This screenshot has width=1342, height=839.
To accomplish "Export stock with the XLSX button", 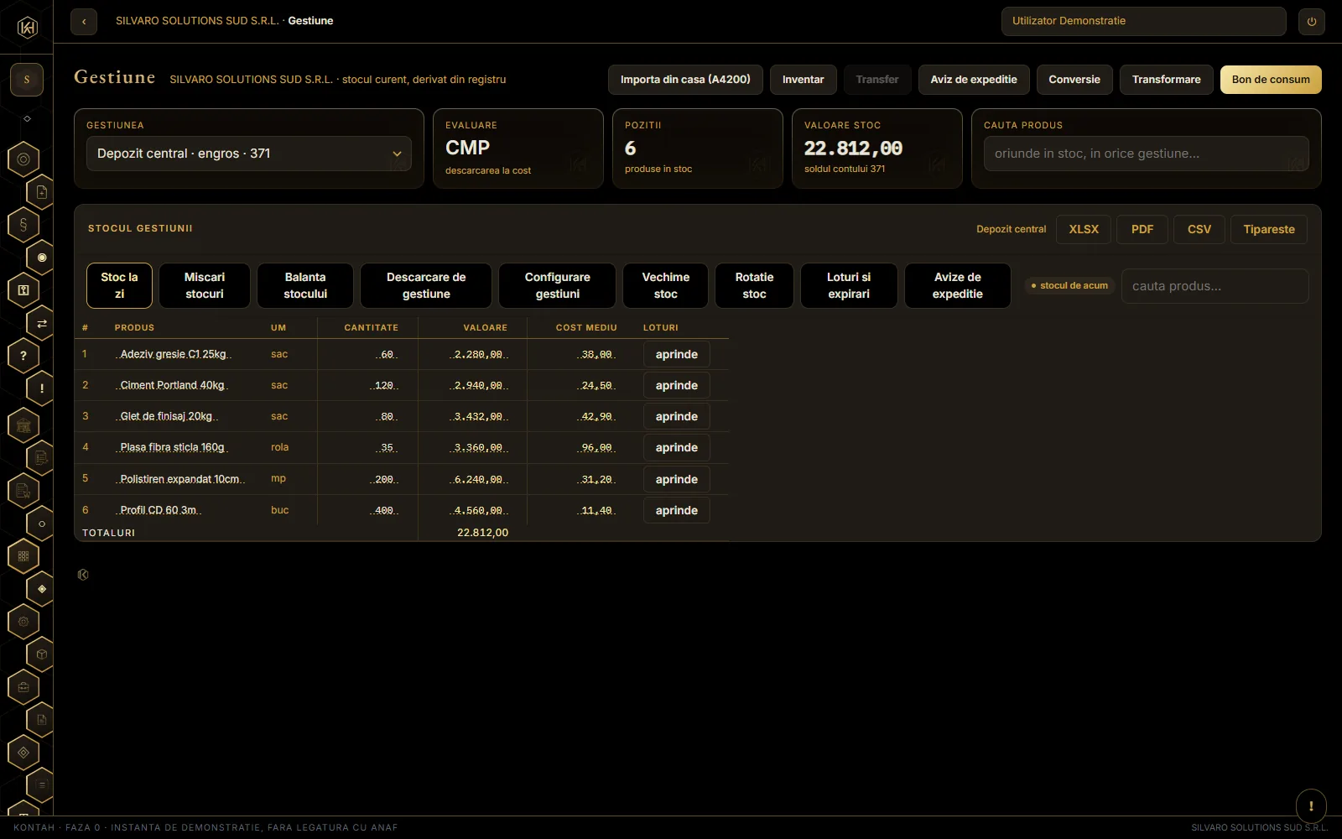I will (x=1084, y=229).
